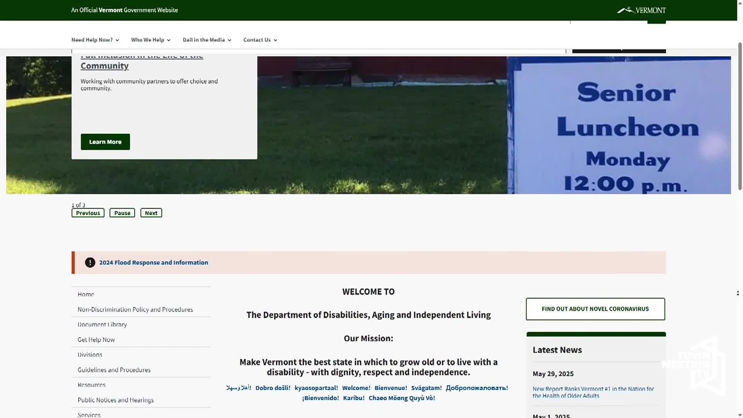Advance the carousel with Next
Viewport: 743px width, 418px height.
tap(151, 212)
